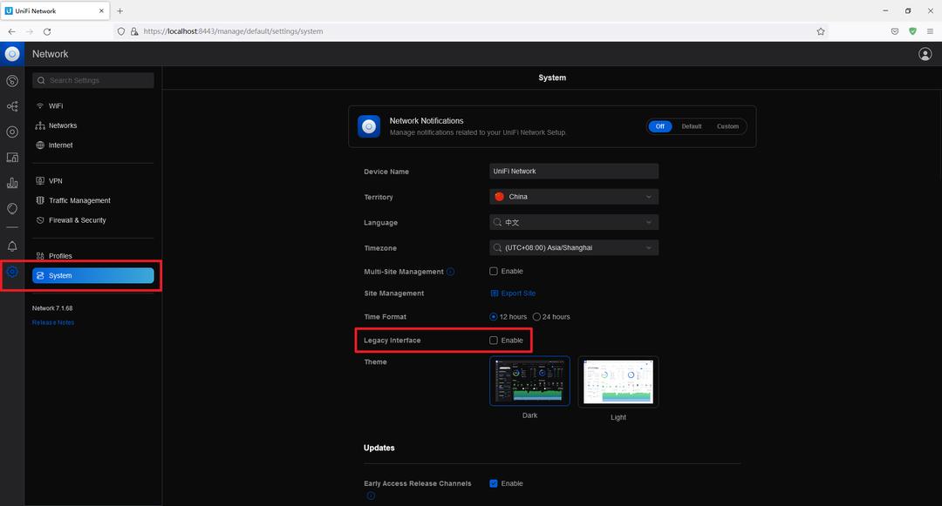The width and height of the screenshot is (942, 506).
Task: Open Client Devices icon in left rail
Action: [12, 158]
